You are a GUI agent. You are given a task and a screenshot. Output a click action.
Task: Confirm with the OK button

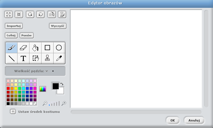(x=173, y=120)
